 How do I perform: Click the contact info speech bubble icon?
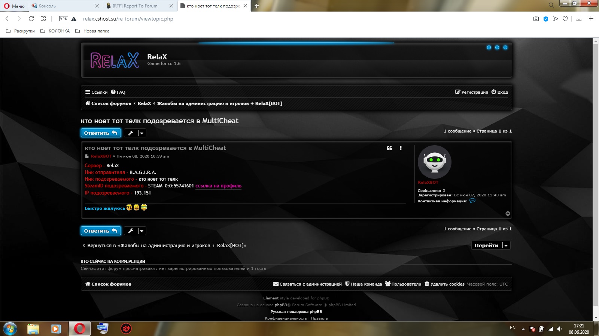[x=472, y=201]
